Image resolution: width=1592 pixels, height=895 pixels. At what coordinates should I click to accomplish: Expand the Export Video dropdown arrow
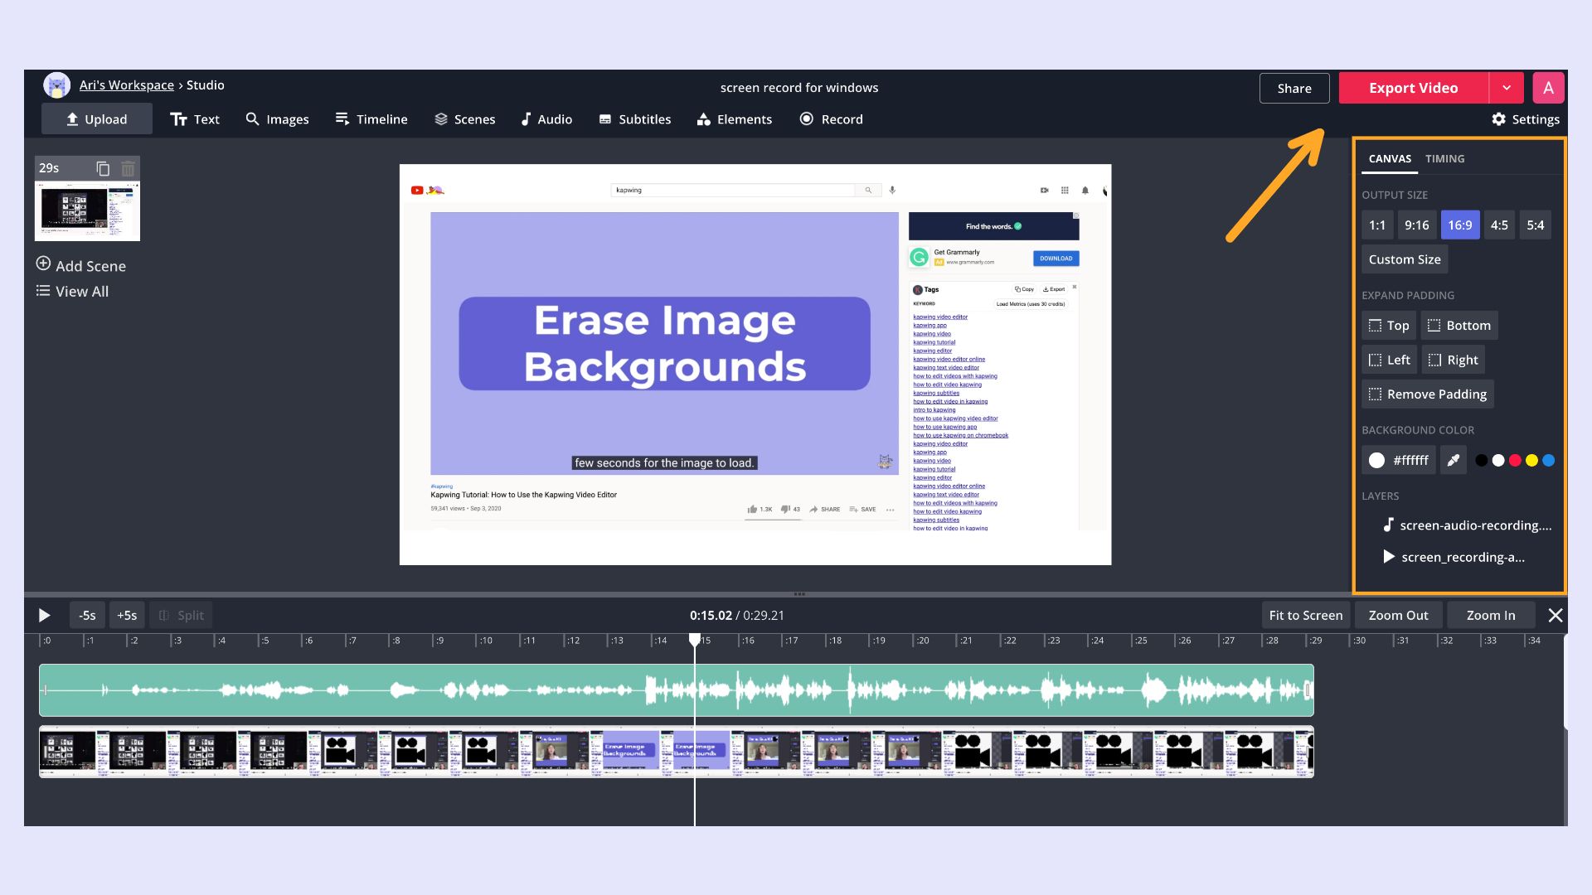coord(1506,88)
